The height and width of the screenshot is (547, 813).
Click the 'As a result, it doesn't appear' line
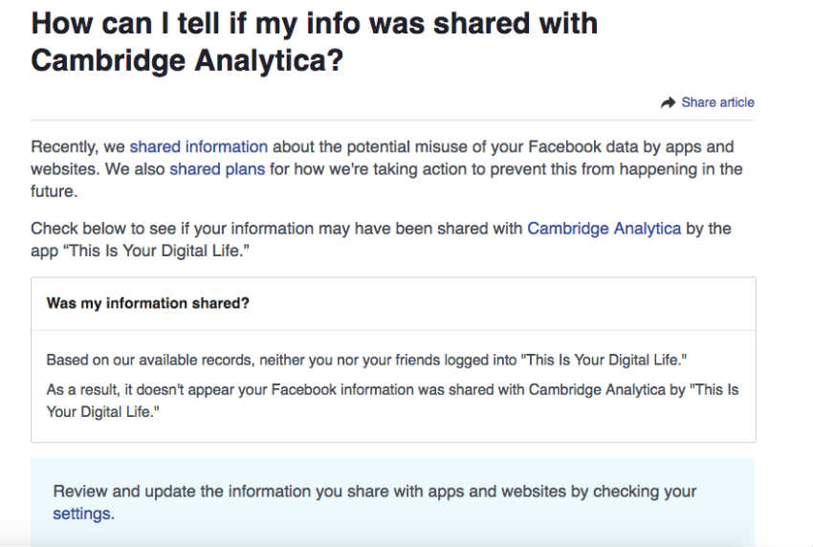(392, 389)
